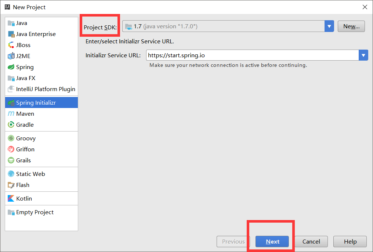The height and width of the screenshot is (252, 373).
Task: Select Griffon in the list
Action: pos(41,149)
